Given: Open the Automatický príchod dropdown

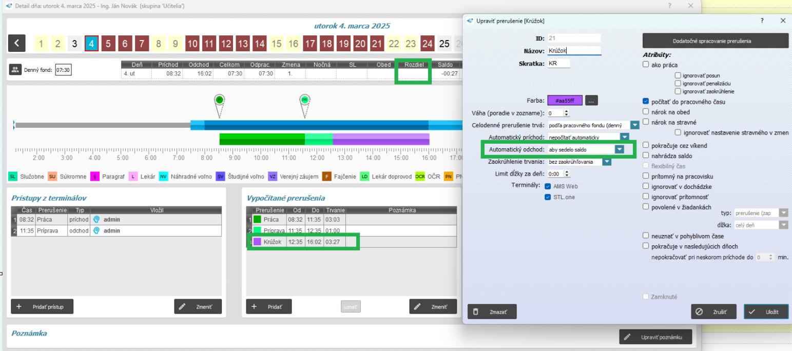Looking at the screenshot, I should click(x=624, y=137).
